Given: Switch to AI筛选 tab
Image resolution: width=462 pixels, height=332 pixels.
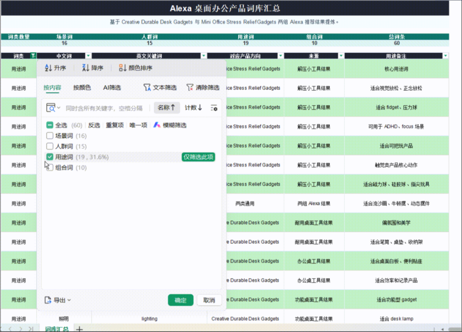Looking at the screenshot, I should click(112, 88).
